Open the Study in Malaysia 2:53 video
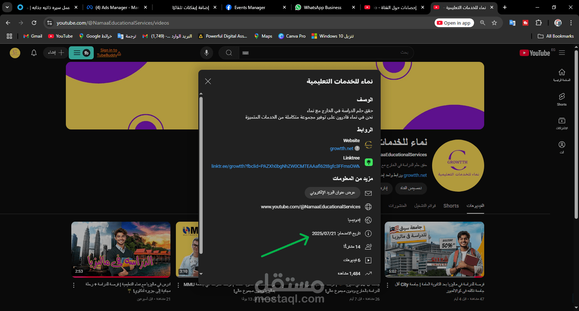Viewport: 579px width, 311px height. [x=121, y=250]
